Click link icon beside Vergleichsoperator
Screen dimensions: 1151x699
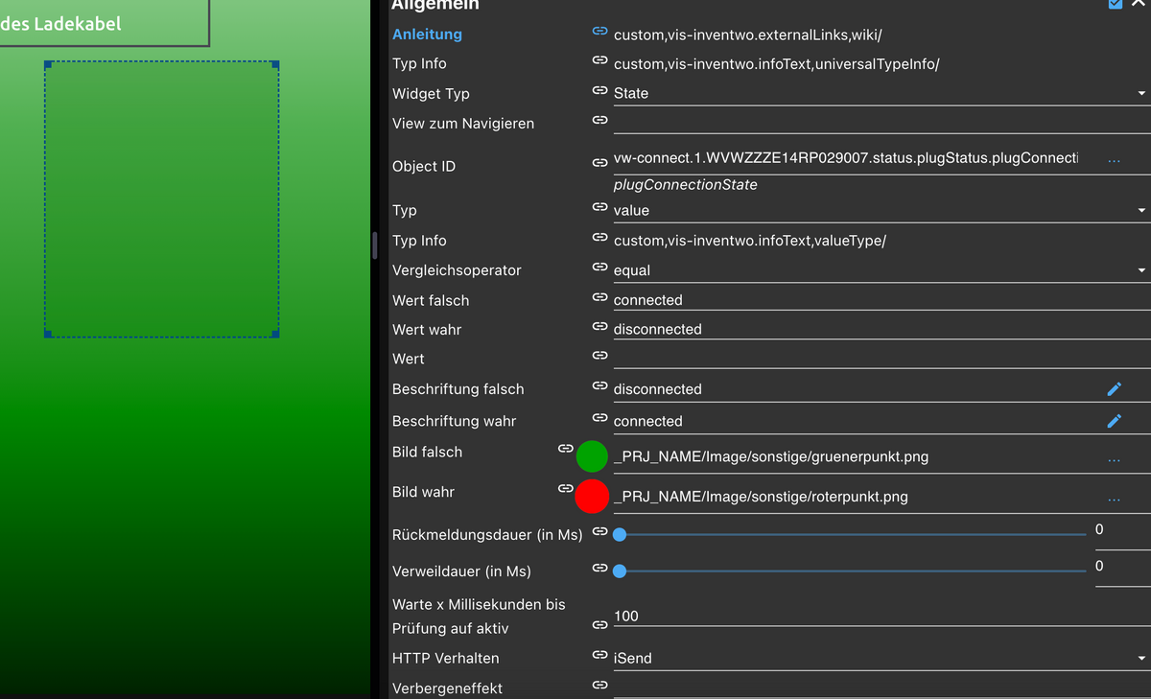[599, 268]
